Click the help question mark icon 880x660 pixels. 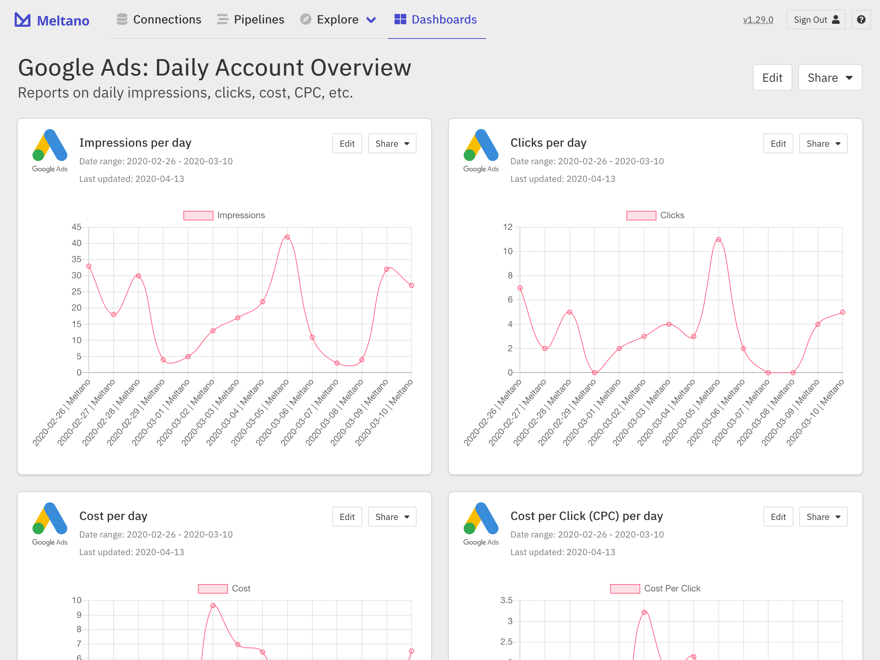point(861,19)
